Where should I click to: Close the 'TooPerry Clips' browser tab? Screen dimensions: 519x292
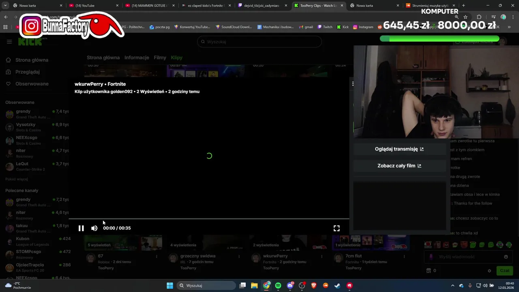pos(342,6)
